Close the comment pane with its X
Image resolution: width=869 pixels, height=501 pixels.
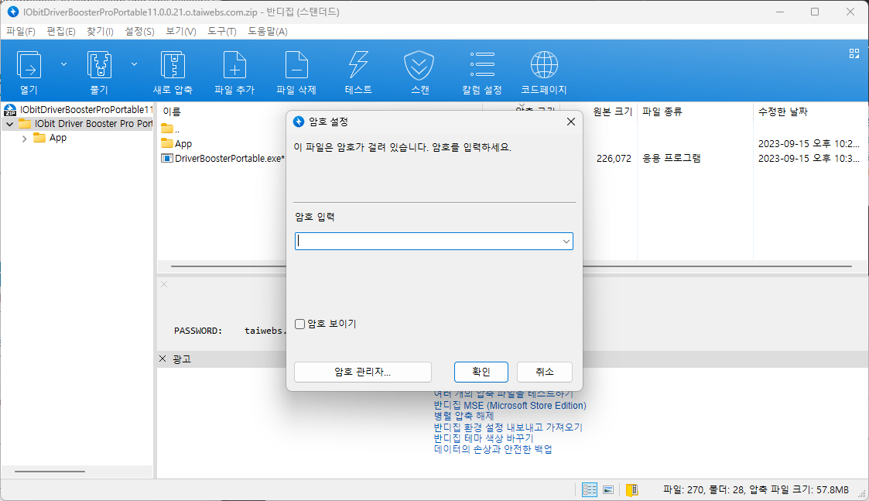(x=164, y=284)
